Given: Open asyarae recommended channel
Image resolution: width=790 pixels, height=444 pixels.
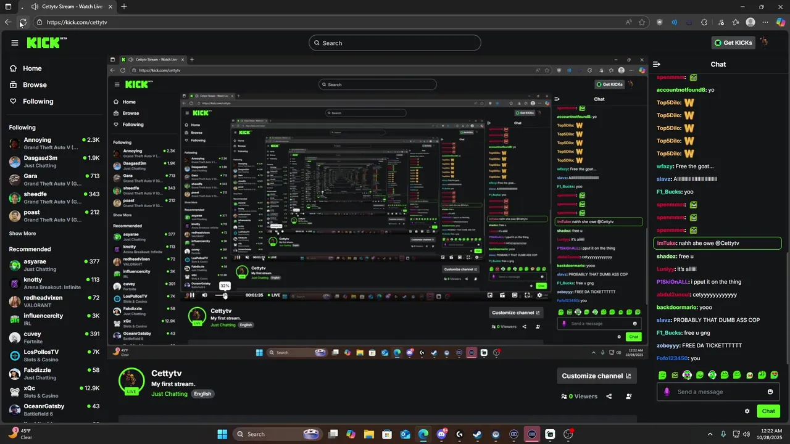Looking at the screenshot, I should point(54,265).
